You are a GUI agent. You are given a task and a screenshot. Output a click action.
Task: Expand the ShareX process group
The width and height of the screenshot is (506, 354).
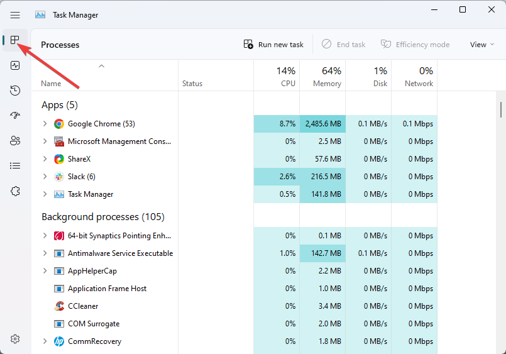tap(45, 159)
